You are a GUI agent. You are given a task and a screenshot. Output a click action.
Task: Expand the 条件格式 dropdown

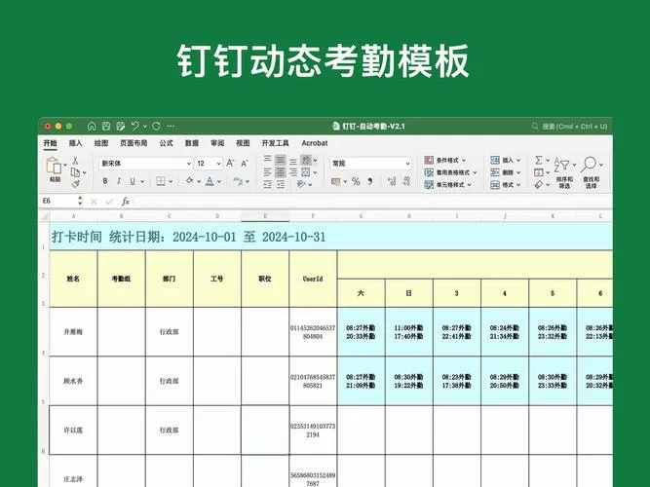(445, 160)
